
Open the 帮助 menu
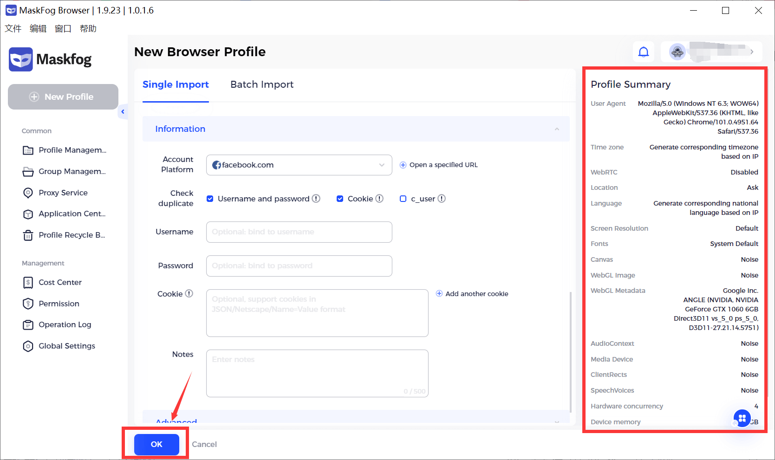click(89, 28)
